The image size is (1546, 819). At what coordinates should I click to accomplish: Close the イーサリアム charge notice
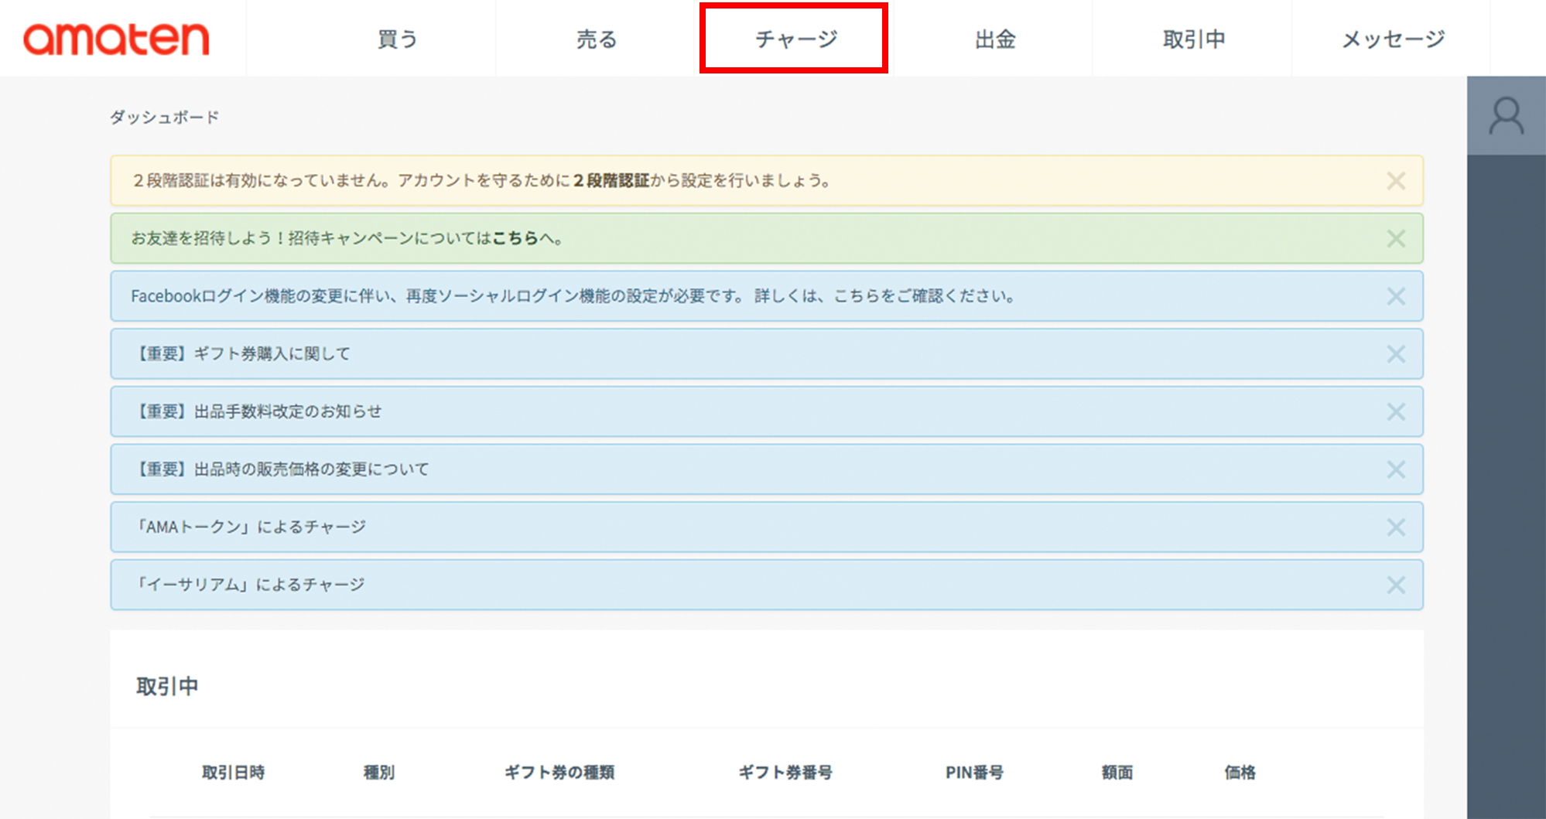(x=1396, y=585)
